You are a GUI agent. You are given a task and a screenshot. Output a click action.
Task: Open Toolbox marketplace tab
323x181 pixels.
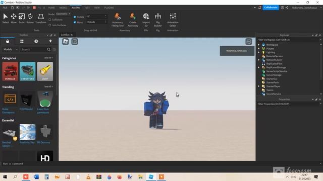point(8,41)
